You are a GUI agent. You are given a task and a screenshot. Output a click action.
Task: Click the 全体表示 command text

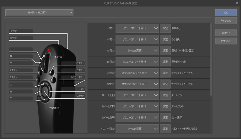pos(177,118)
